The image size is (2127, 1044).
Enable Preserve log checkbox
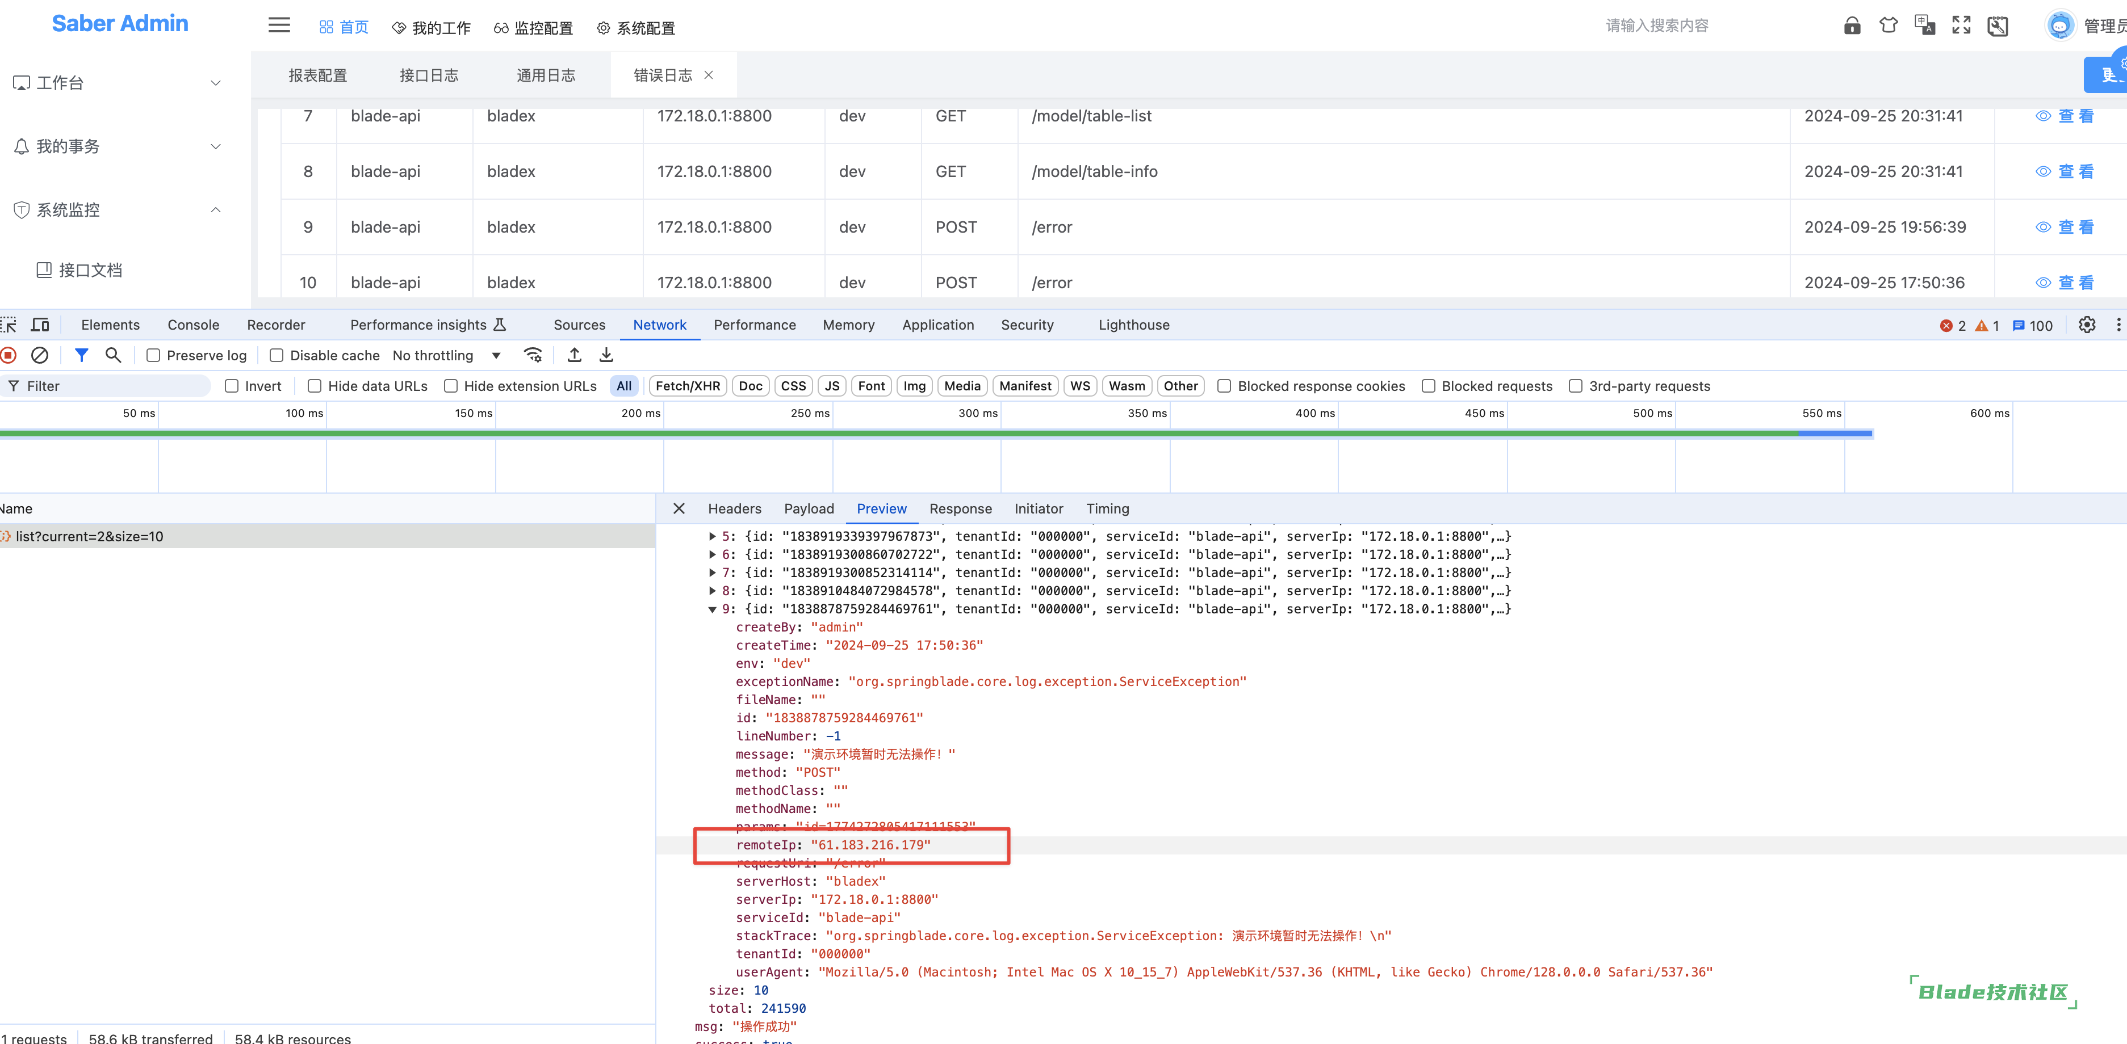tap(153, 356)
